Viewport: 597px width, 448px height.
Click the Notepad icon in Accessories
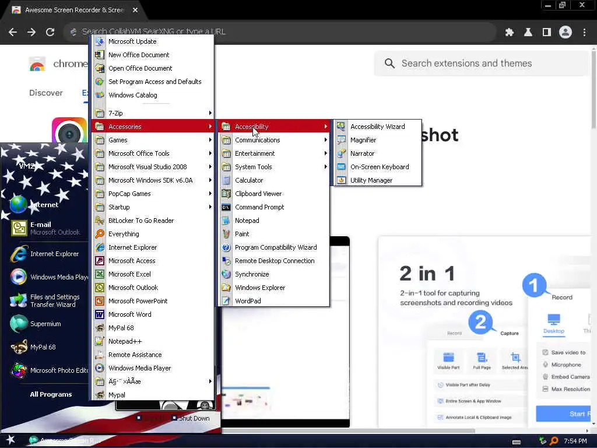click(226, 220)
